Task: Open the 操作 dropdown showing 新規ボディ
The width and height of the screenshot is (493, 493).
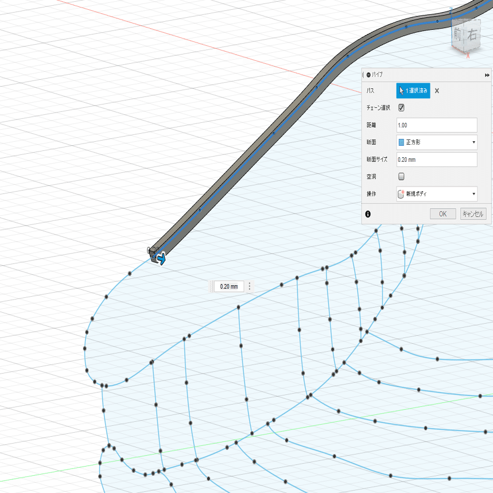Action: (x=437, y=193)
